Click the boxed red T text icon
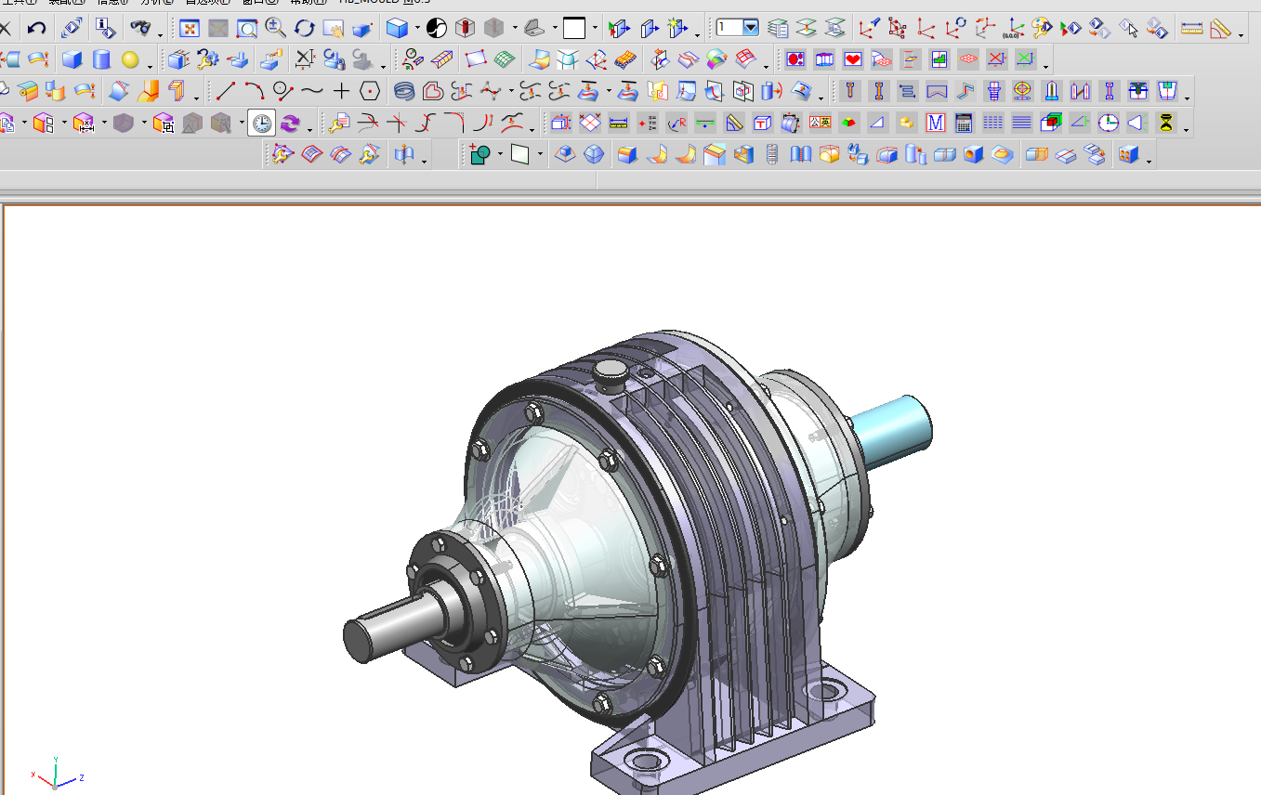 762,123
